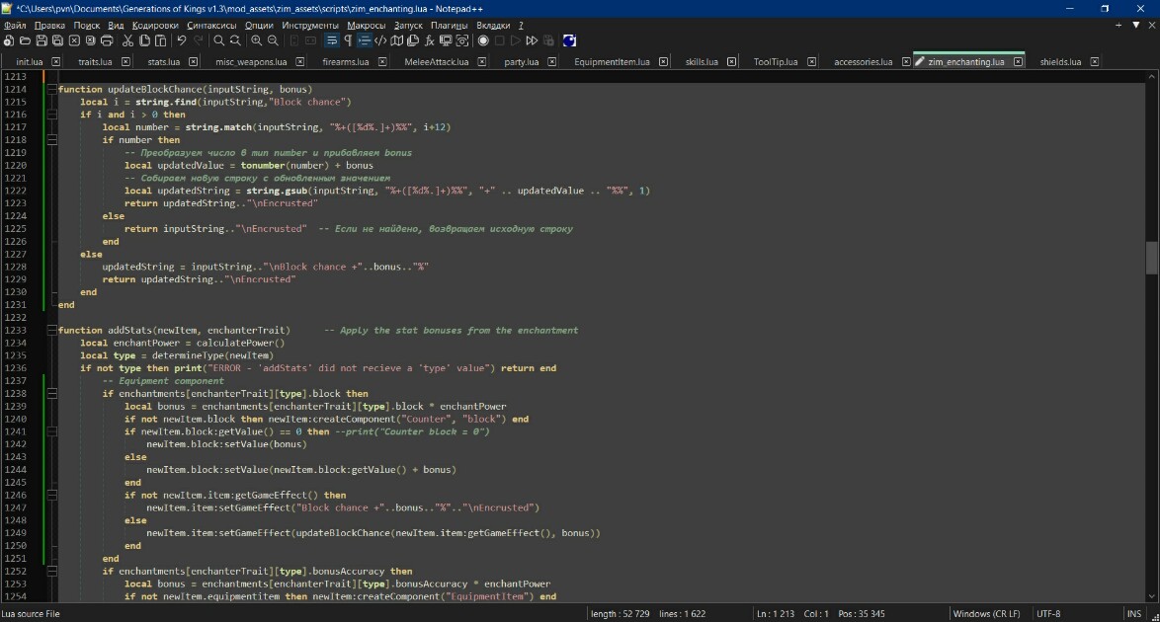Click the UTF-8 encoding in status bar
This screenshot has width=1160, height=622.
tap(1048, 614)
